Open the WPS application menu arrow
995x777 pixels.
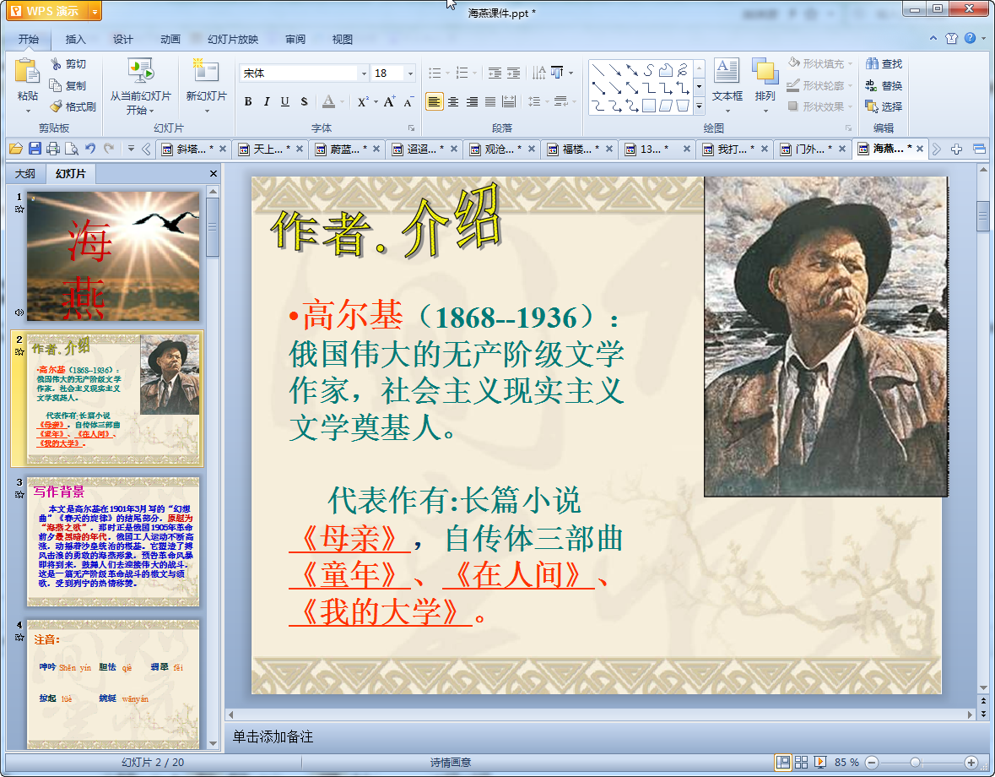(x=95, y=11)
